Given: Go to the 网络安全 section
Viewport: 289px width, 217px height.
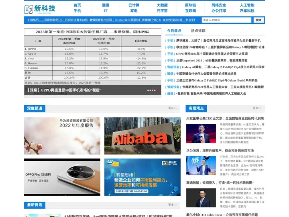Looking at the screenshot, I should click(x=219, y=5).
